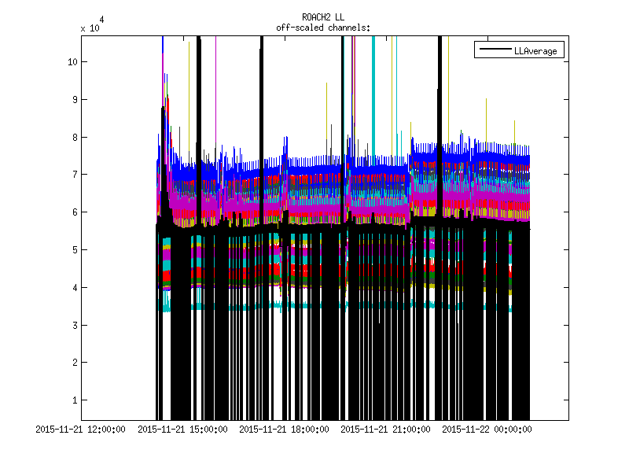The width and height of the screenshot is (629, 472).
Task: Click the ROACH2 LL plot title
Action: click(323, 17)
